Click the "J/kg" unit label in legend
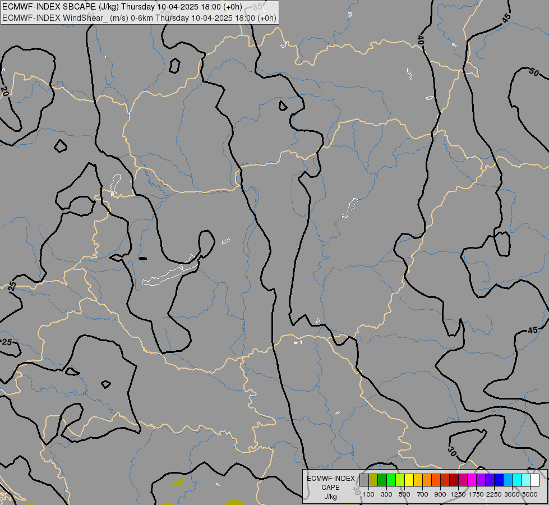 click(330, 497)
